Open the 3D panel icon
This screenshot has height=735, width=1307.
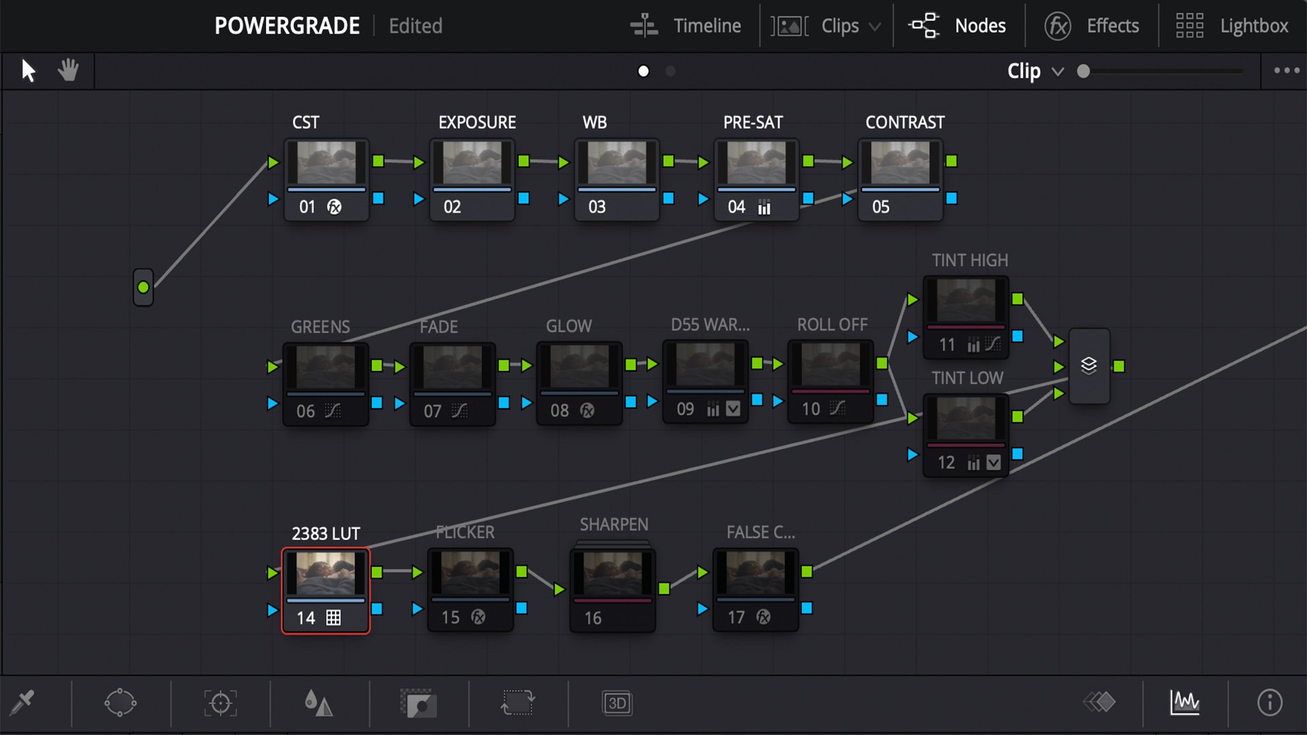click(x=617, y=703)
